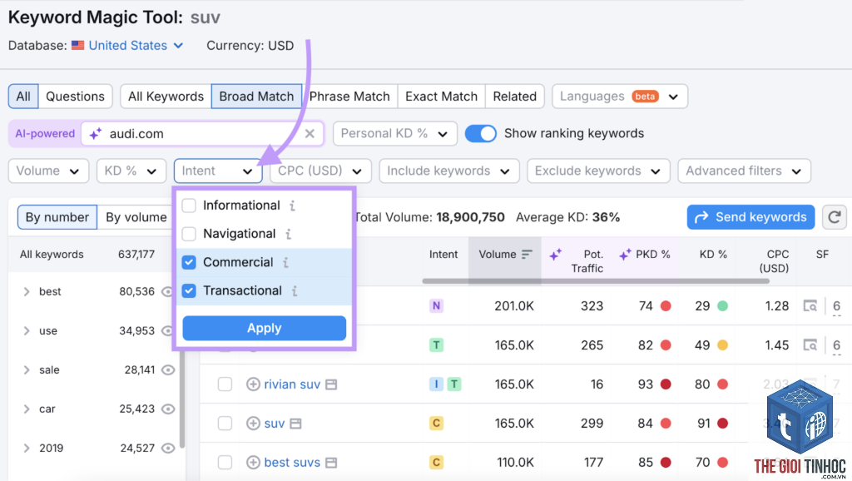Uncheck the Transactional intent checkbox
Viewport: 852px width, 481px height.
[x=189, y=290]
